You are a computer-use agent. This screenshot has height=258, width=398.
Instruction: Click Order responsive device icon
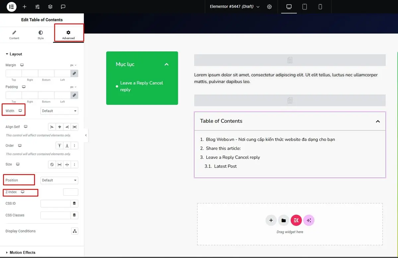20,146
